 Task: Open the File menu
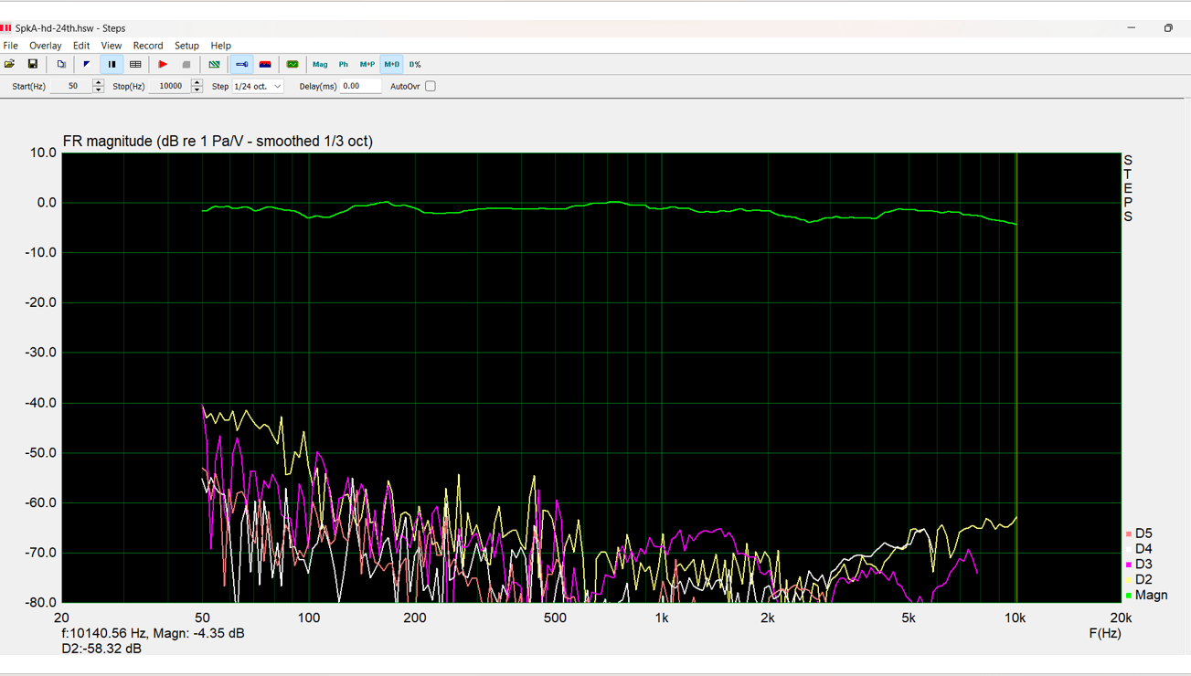tap(11, 46)
